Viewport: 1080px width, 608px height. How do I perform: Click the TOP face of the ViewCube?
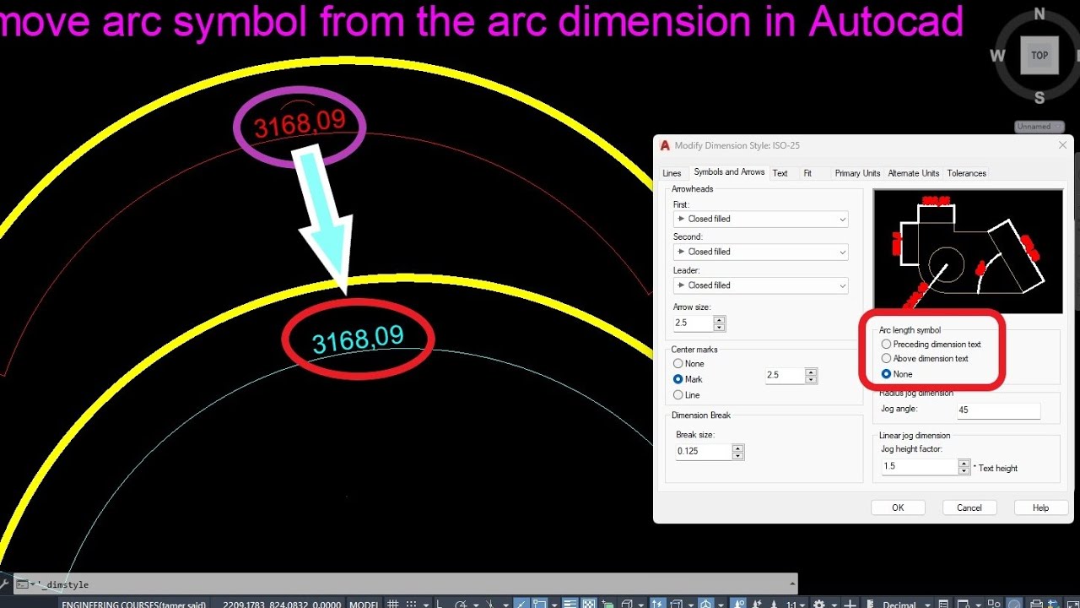coord(1039,56)
